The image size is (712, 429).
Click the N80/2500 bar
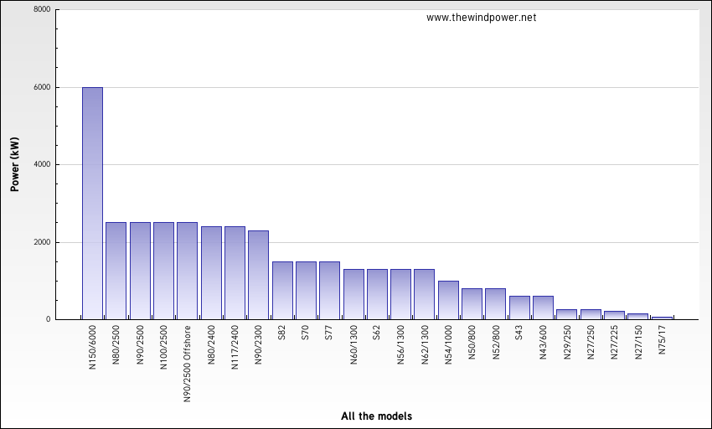tap(116, 271)
